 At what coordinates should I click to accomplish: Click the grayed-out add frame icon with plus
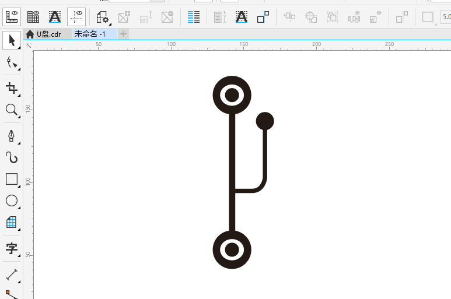[x=124, y=17]
